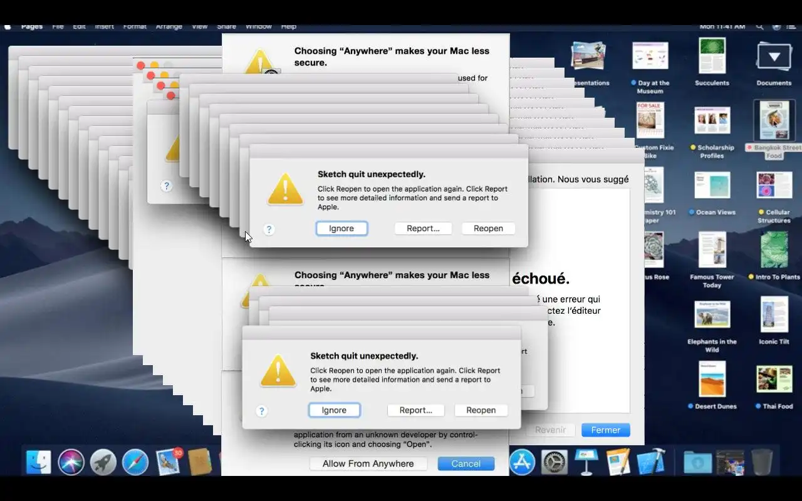Image resolution: width=802 pixels, height=501 pixels.
Task: Open the blue Downloads folder in Dock
Action: coord(697,462)
